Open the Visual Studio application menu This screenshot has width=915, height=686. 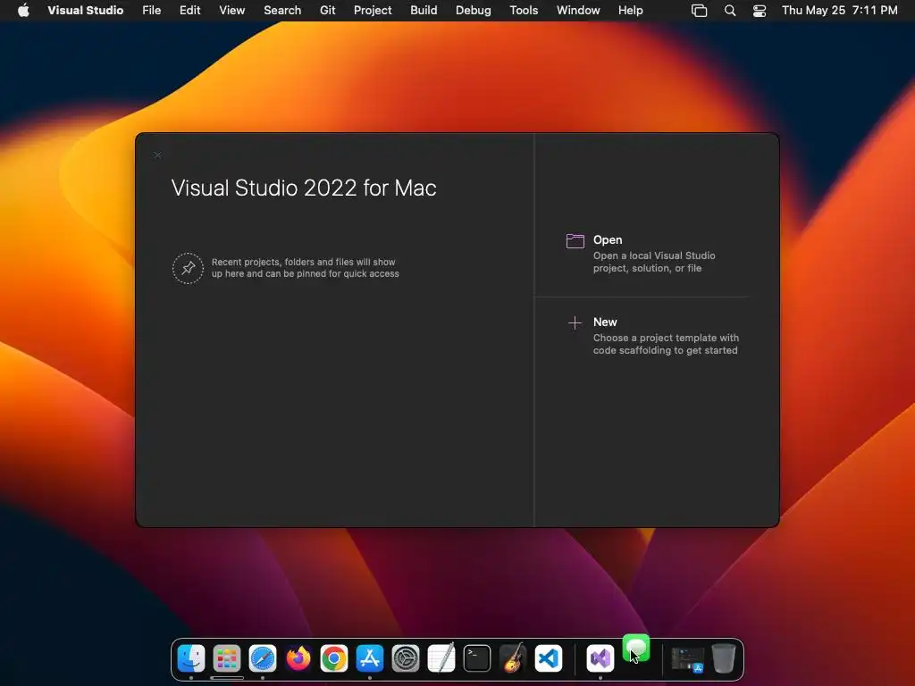click(85, 10)
